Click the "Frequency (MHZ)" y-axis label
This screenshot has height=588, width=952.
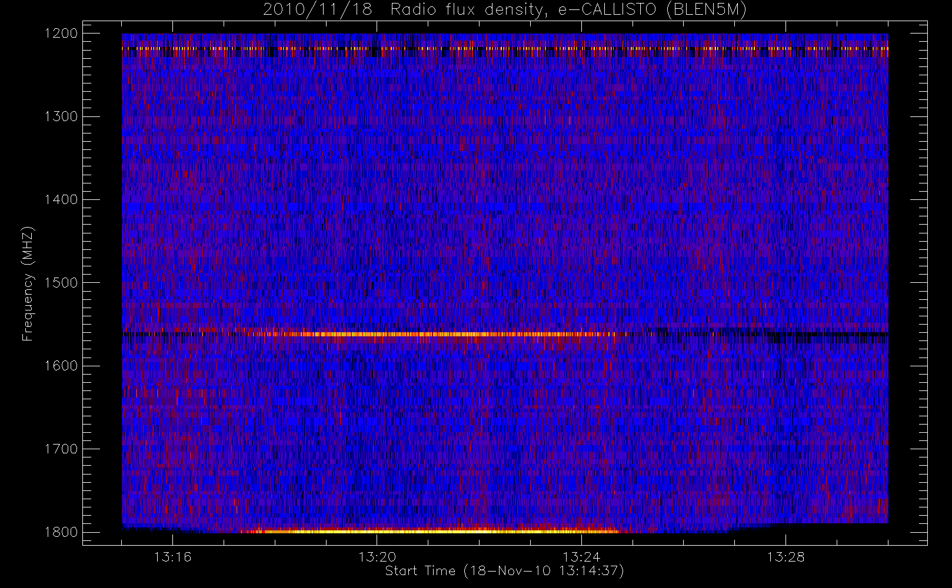coord(28,283)
